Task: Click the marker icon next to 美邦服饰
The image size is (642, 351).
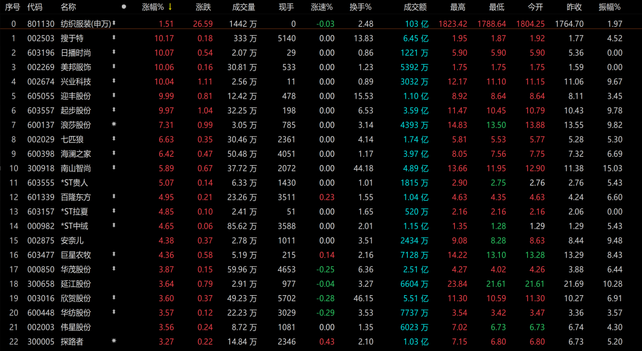Action: click(x=114, y=67)
